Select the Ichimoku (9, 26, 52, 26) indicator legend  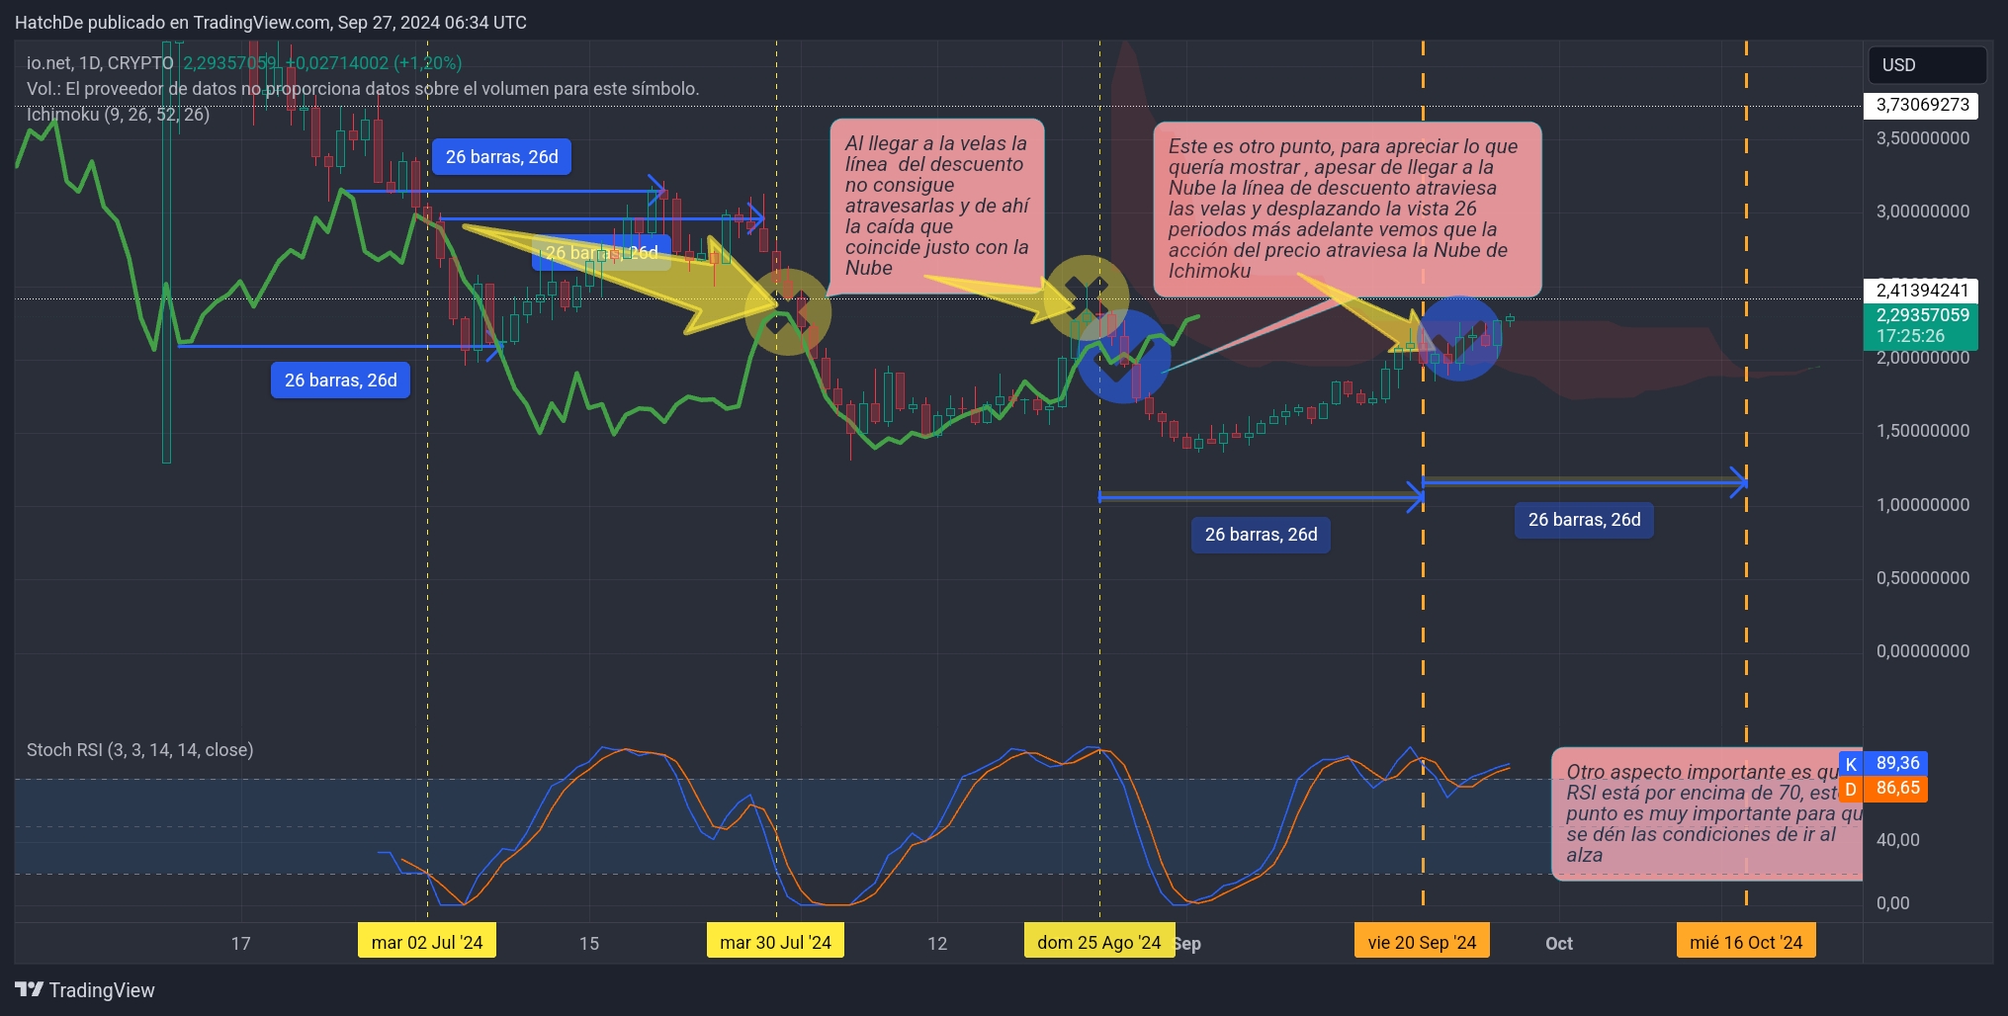pyautogui.click(x=118, y=114)
